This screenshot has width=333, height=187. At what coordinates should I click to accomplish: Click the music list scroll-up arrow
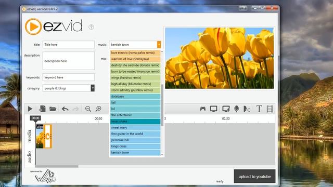(162, 51)
